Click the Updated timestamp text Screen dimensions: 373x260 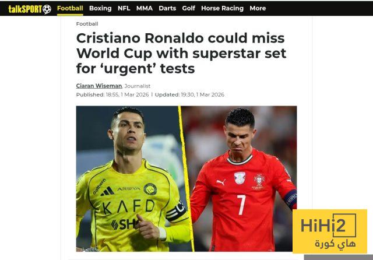(x=189, y=94)
